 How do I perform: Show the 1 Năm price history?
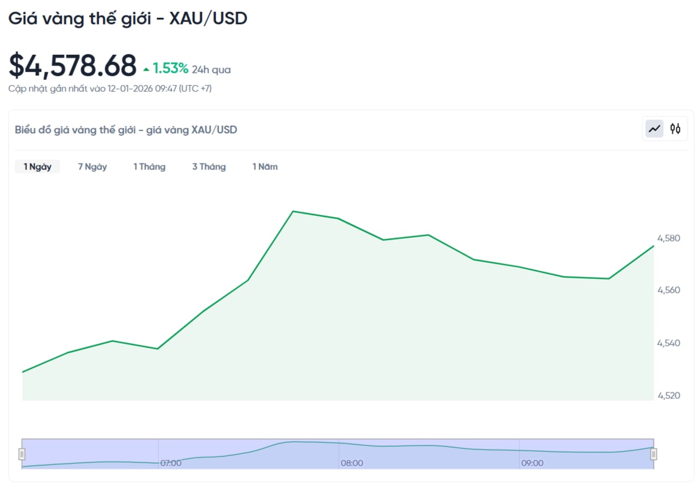pos(265,167)
